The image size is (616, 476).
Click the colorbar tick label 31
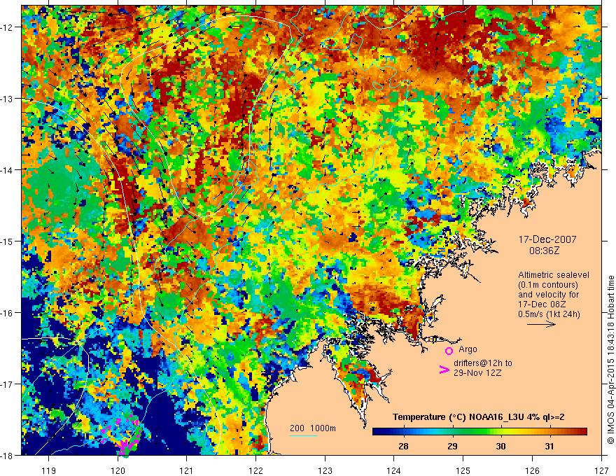549,446
